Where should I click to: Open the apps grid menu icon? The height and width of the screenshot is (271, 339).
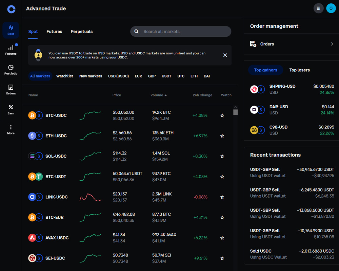(x=318, y=8)
